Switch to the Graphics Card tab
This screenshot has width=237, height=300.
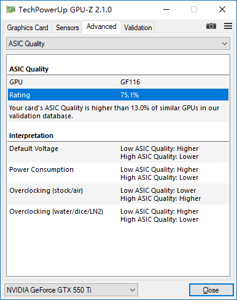tap(28, 28)
